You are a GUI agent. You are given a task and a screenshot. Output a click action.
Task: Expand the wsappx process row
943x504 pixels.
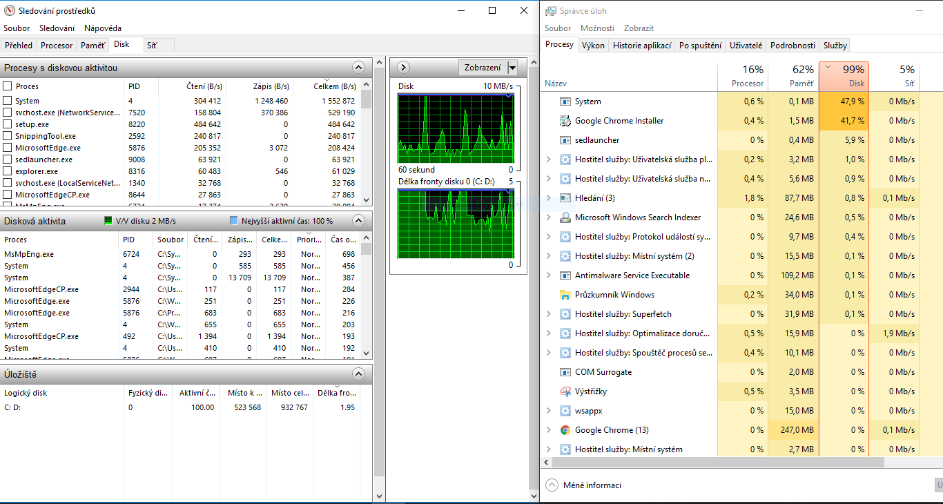549,411
